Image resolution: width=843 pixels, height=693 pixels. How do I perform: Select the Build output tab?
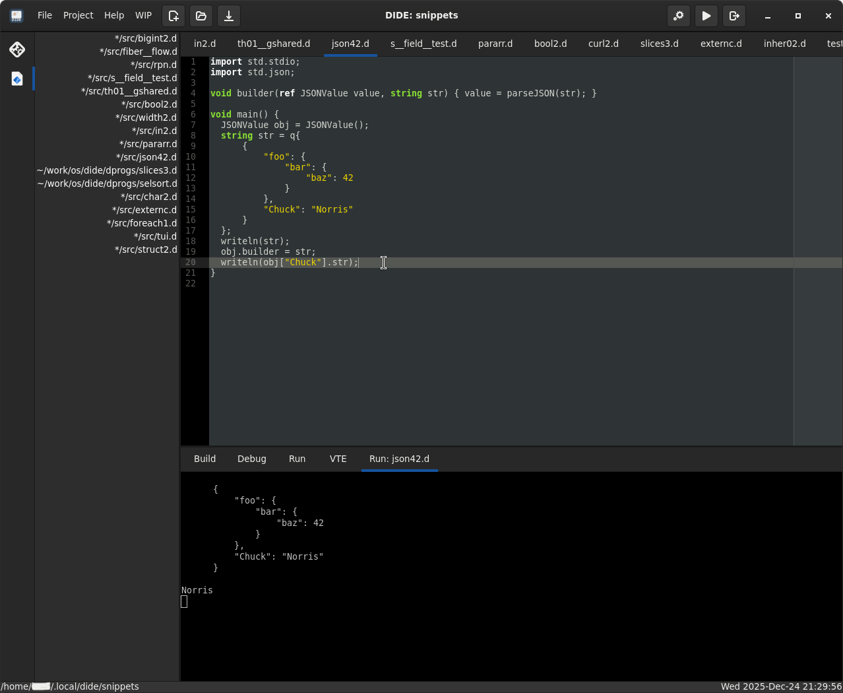pos(204,459)
